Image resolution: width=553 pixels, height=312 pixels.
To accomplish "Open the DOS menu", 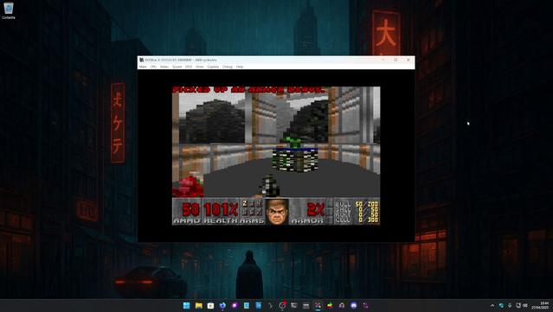I will tap(189, 67).
